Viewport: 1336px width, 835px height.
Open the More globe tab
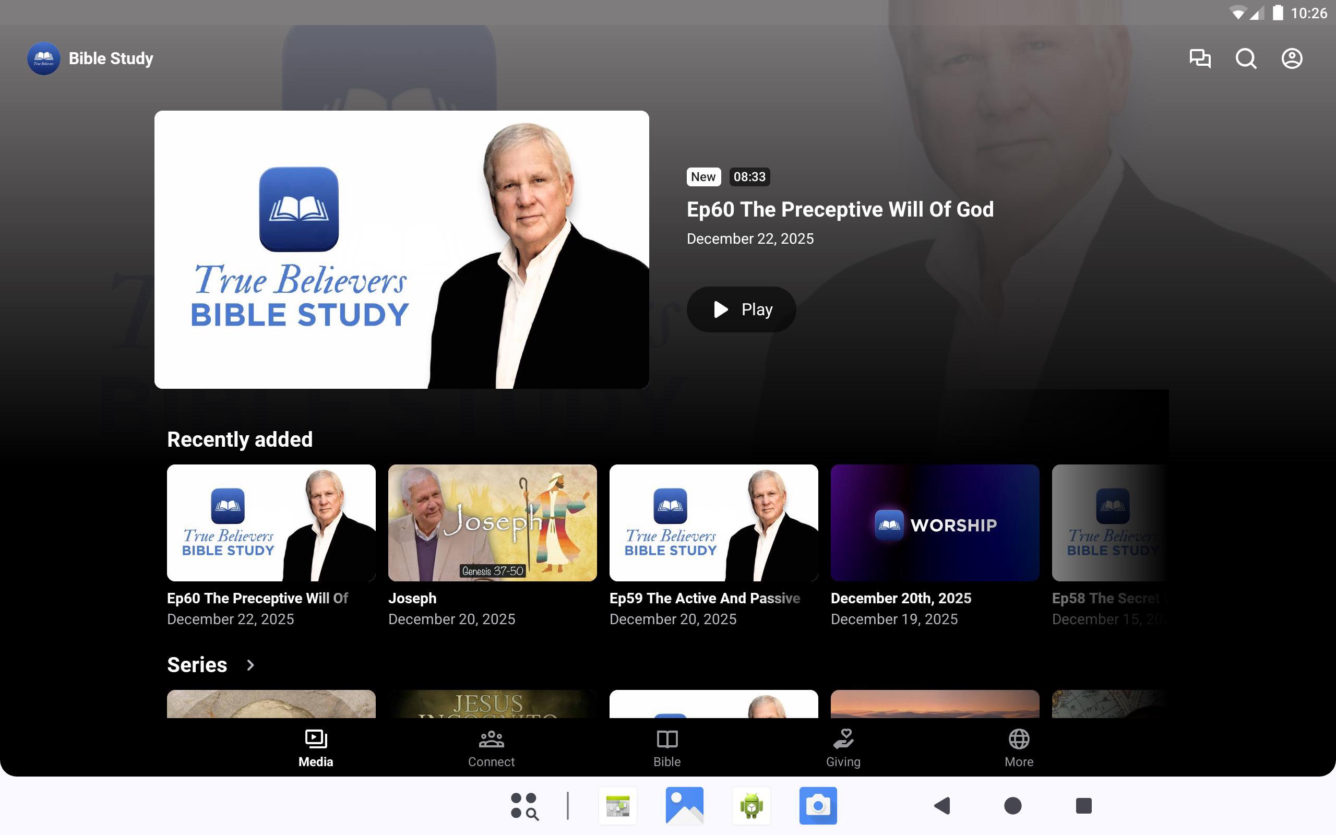tap(1019, 748)
